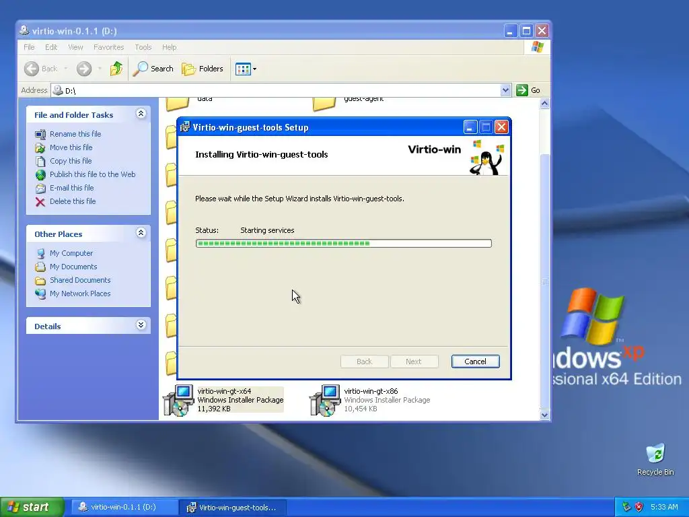Open My Network Places link
The image size is (689, 517).
pyautogui.click(x=80, y=294)
